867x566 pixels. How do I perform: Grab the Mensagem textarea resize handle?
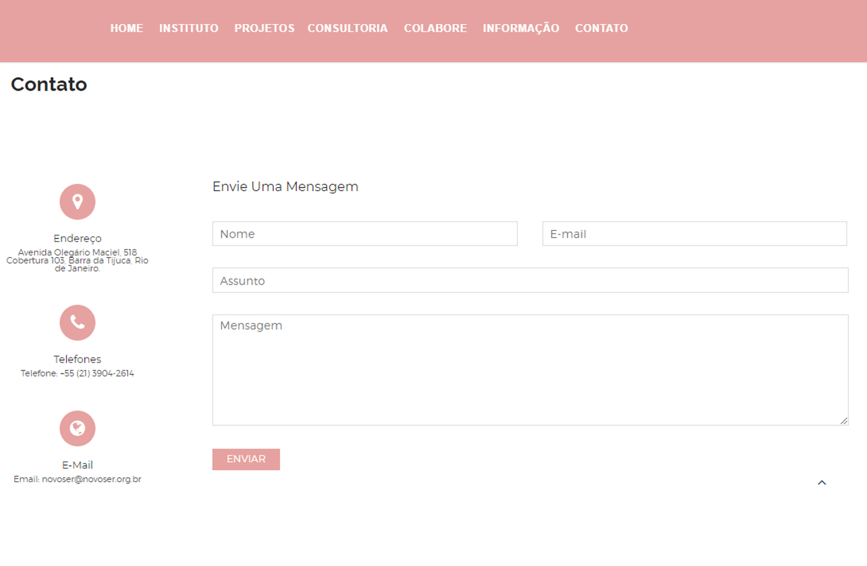click(x=844, y=421)
